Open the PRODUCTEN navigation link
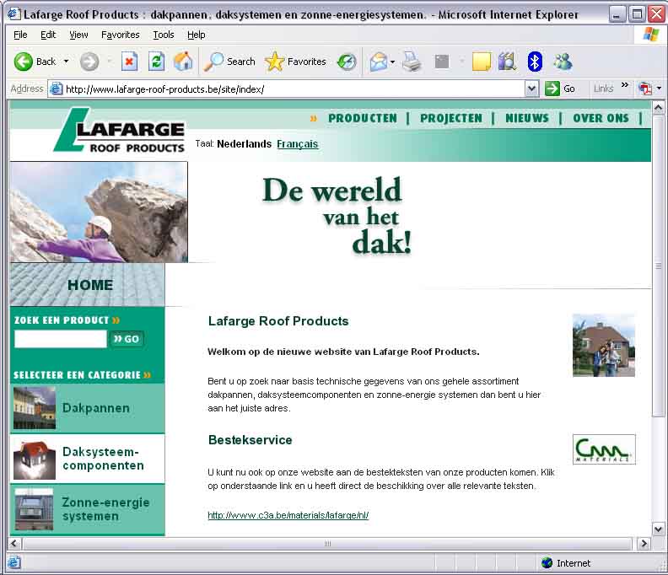Screen dimensions: 668x575 363,118
